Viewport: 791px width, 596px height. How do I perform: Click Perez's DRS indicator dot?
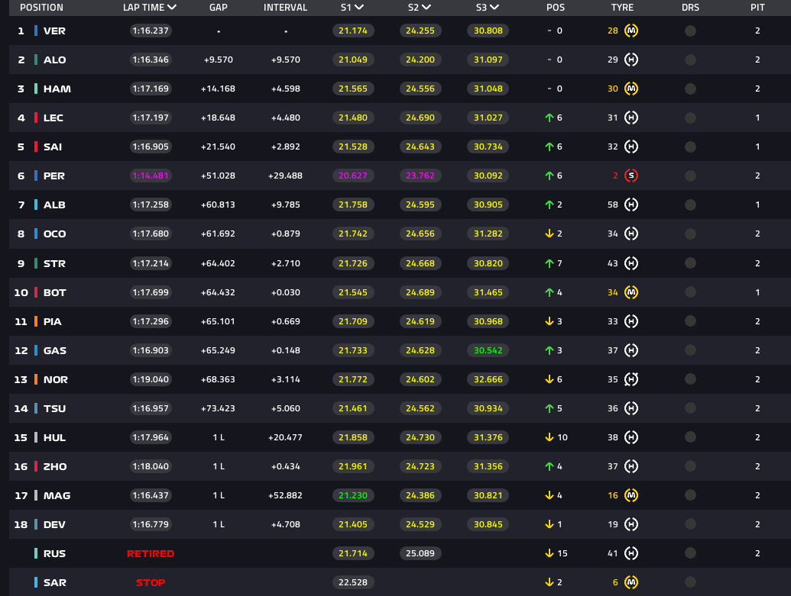pyautogui.click(x=690, y=176)
